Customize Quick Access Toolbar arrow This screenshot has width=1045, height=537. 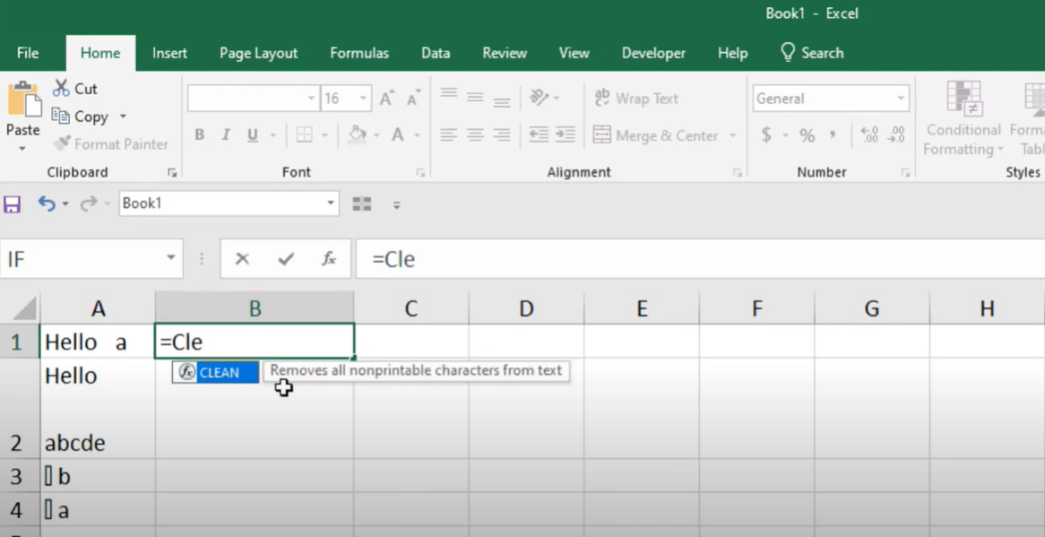coord(396,204)
